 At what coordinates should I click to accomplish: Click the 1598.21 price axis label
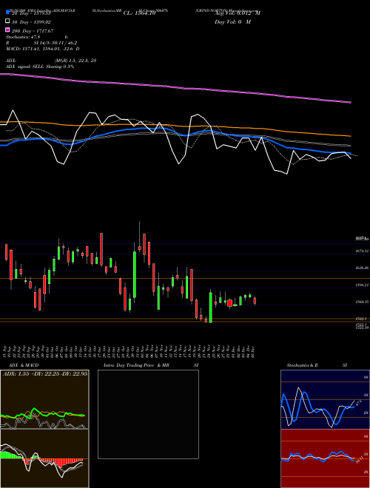(362, 285)
